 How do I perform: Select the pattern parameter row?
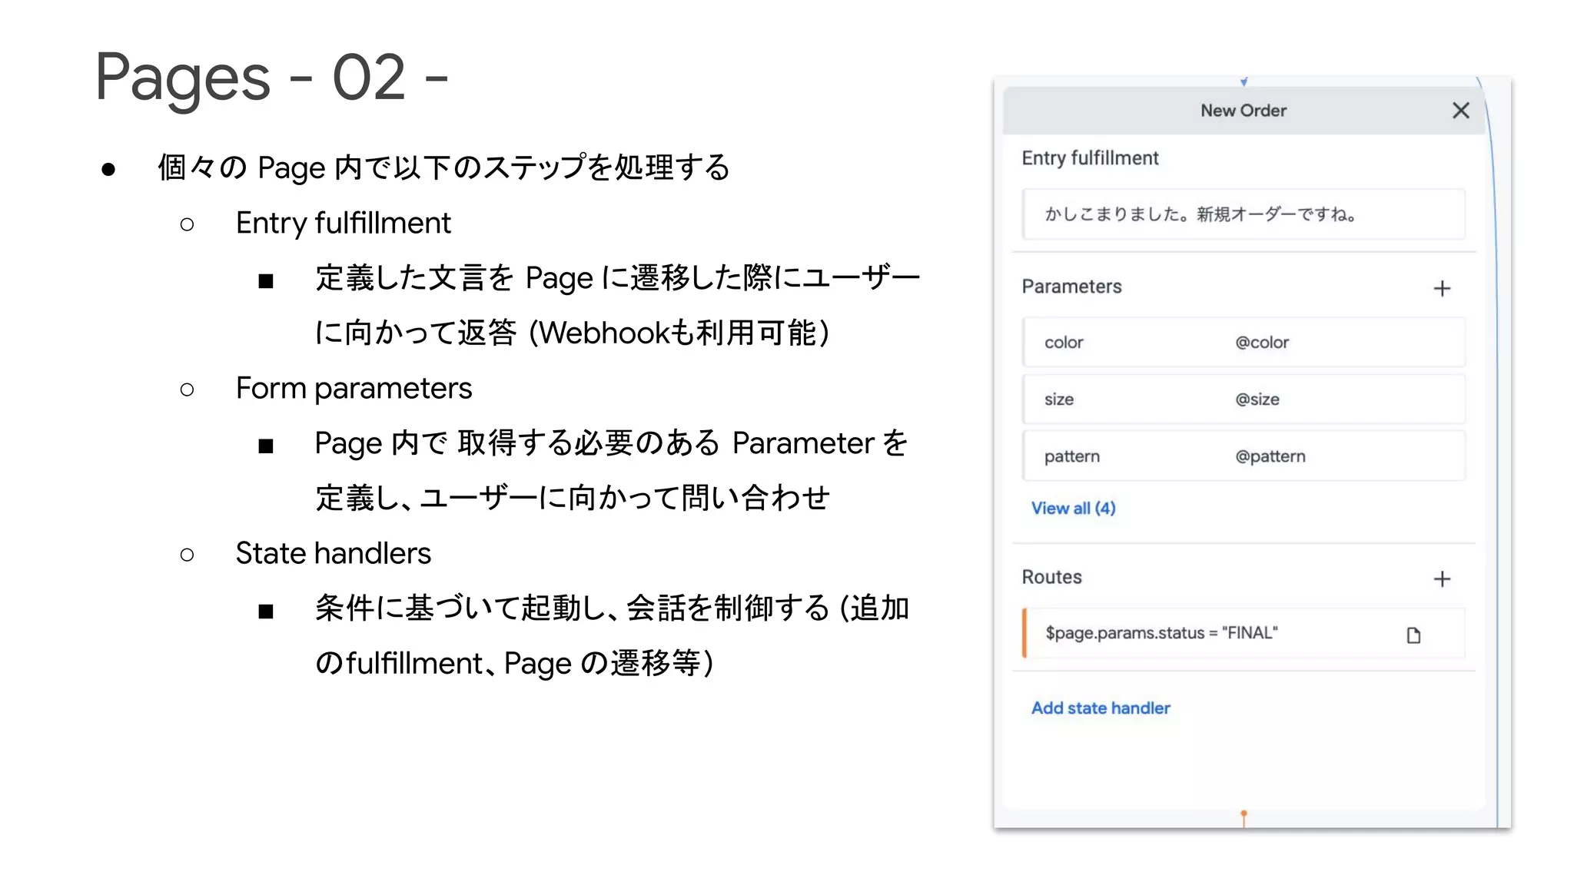coord(1244,456)
